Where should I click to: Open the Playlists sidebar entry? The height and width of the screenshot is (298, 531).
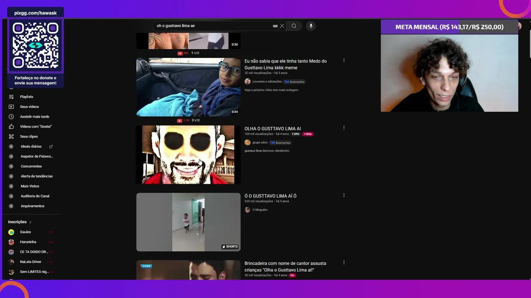[27, 97]
